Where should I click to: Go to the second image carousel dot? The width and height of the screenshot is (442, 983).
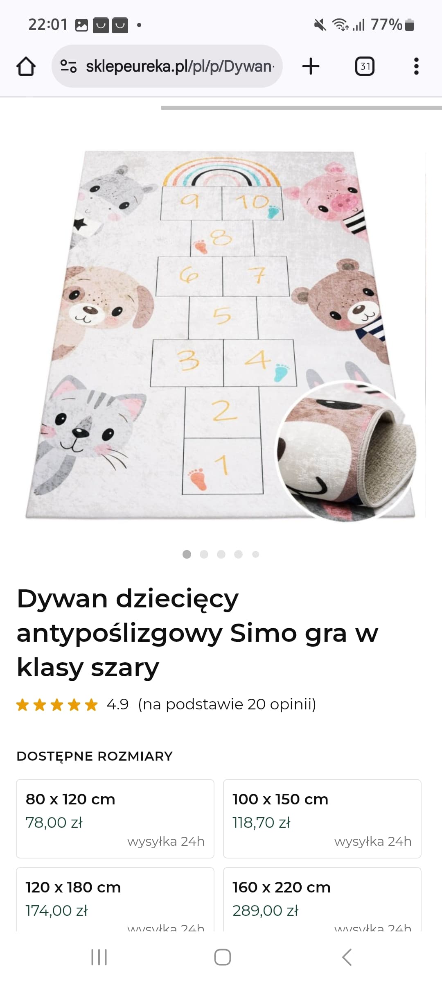click(204, 554)
